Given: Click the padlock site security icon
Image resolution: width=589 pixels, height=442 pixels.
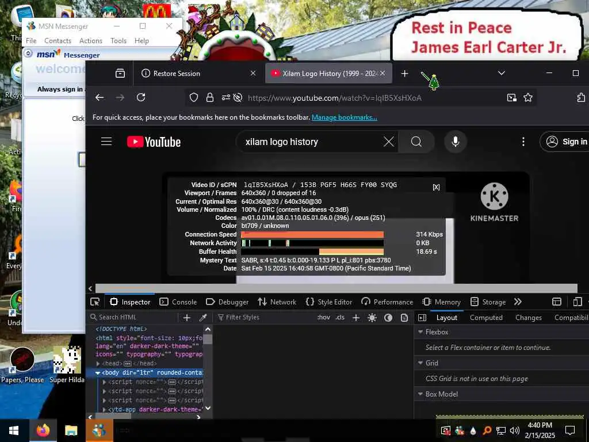Looking at the screenshot, I should (x=210, y=98).
